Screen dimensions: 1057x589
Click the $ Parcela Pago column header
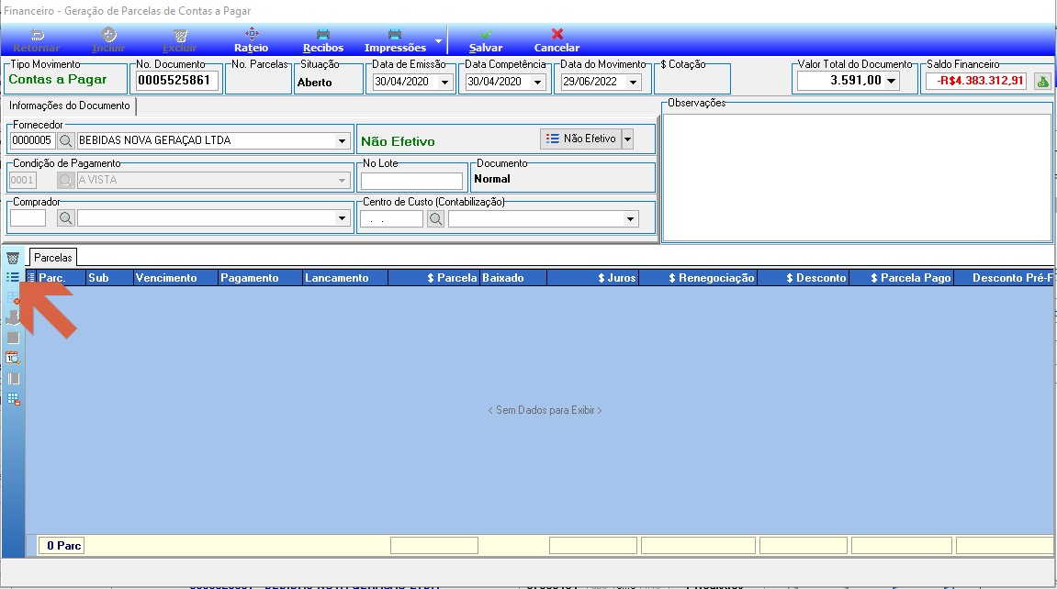coord(901,277)
